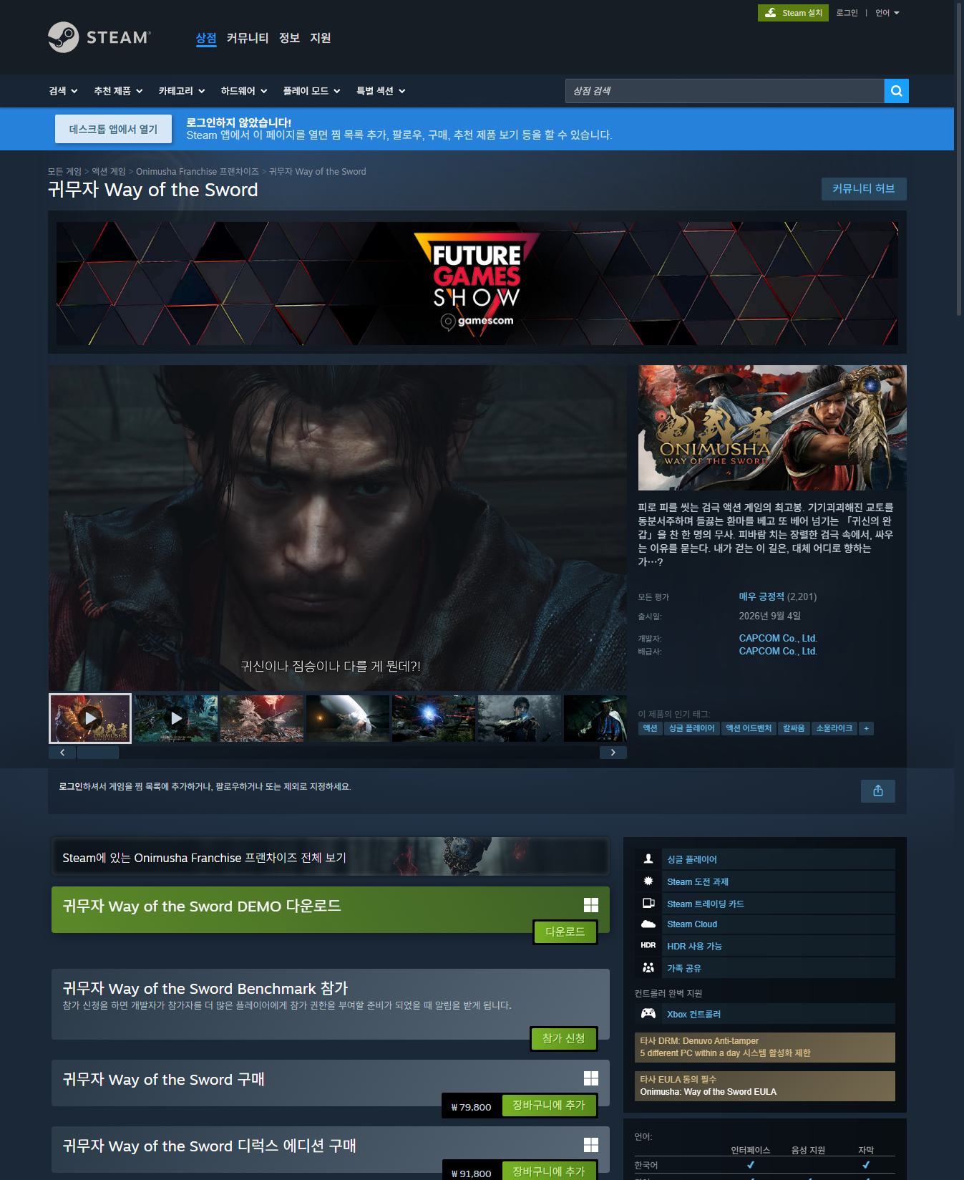Click the developer CAPCOM Co., Ltd. link
Viewport: 964px width, 1180px height.
778,638
